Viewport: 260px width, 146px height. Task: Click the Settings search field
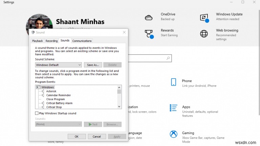(150, 58)
